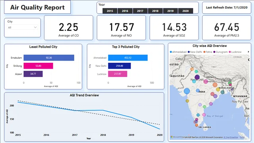
Task: Click the blue AQI trend line at 2018
Action: coord(103,110)
